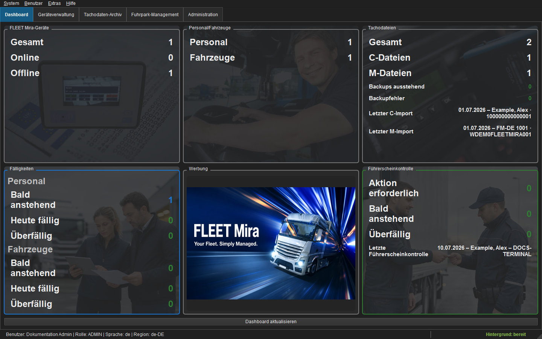Click Fahrzeuge heading in Fälligkeiten
542x339 pixels.
click(x=30, y=249)
